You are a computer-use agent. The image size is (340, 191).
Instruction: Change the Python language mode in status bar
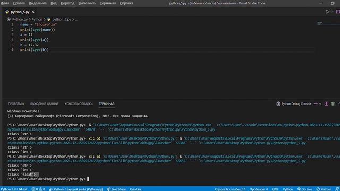click(288, 189)
